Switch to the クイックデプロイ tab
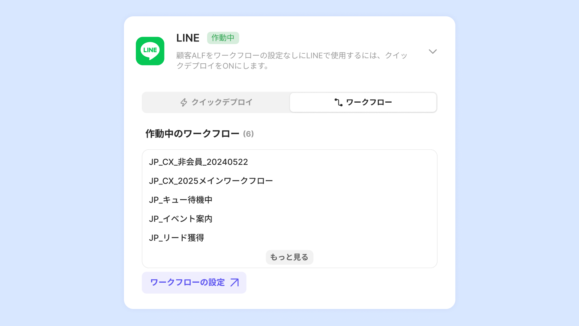This screenshot has width=579, height=326. point(216,102)
